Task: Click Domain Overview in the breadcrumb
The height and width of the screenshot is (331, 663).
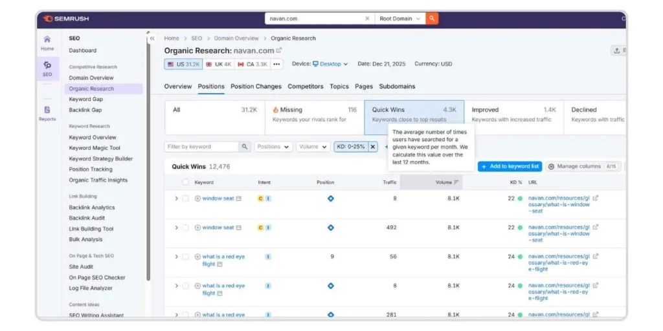Action: tap(236, 38)
